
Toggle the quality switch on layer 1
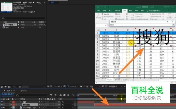click(44, 102)
